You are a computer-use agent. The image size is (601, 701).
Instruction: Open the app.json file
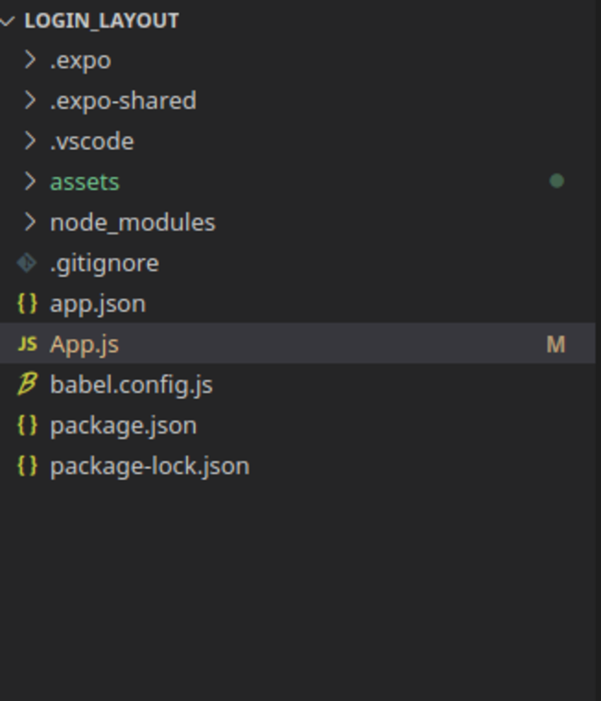pos(98,303)
